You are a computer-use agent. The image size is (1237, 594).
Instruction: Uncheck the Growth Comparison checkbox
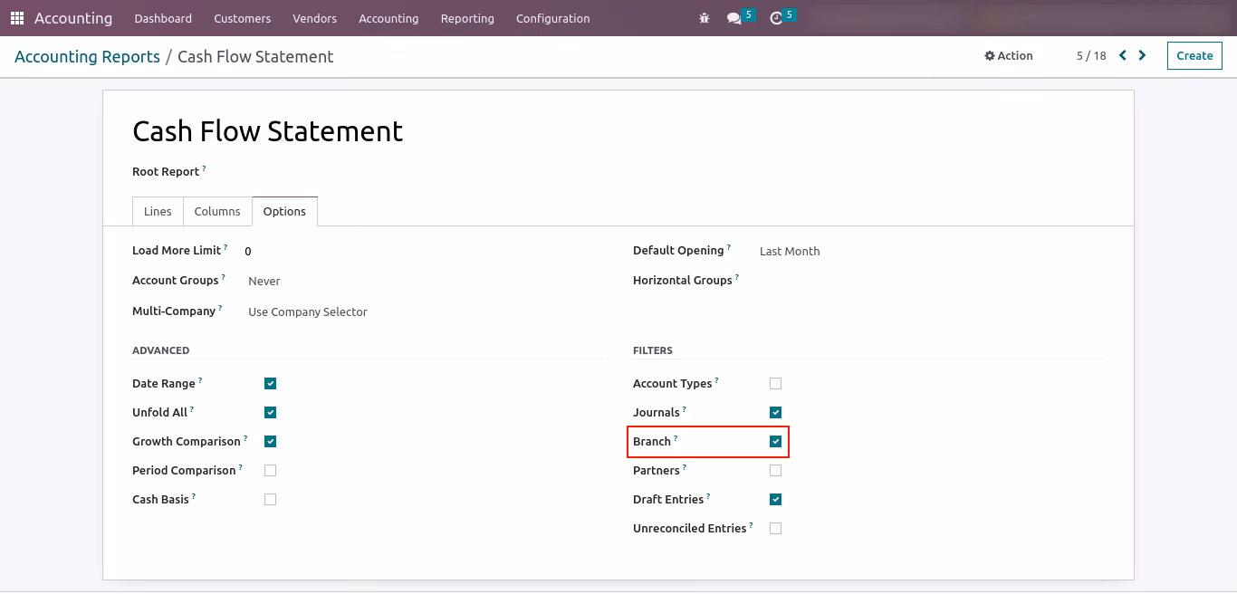click(270, 441)
